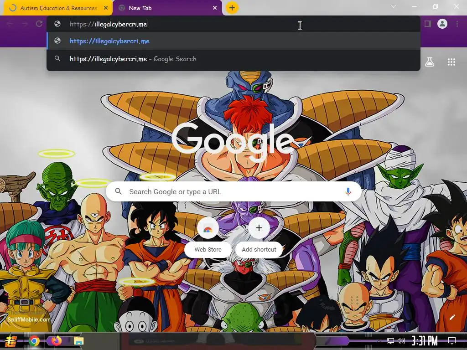Click the 3:31 PM taskbar clock

(x=425, y=340)
